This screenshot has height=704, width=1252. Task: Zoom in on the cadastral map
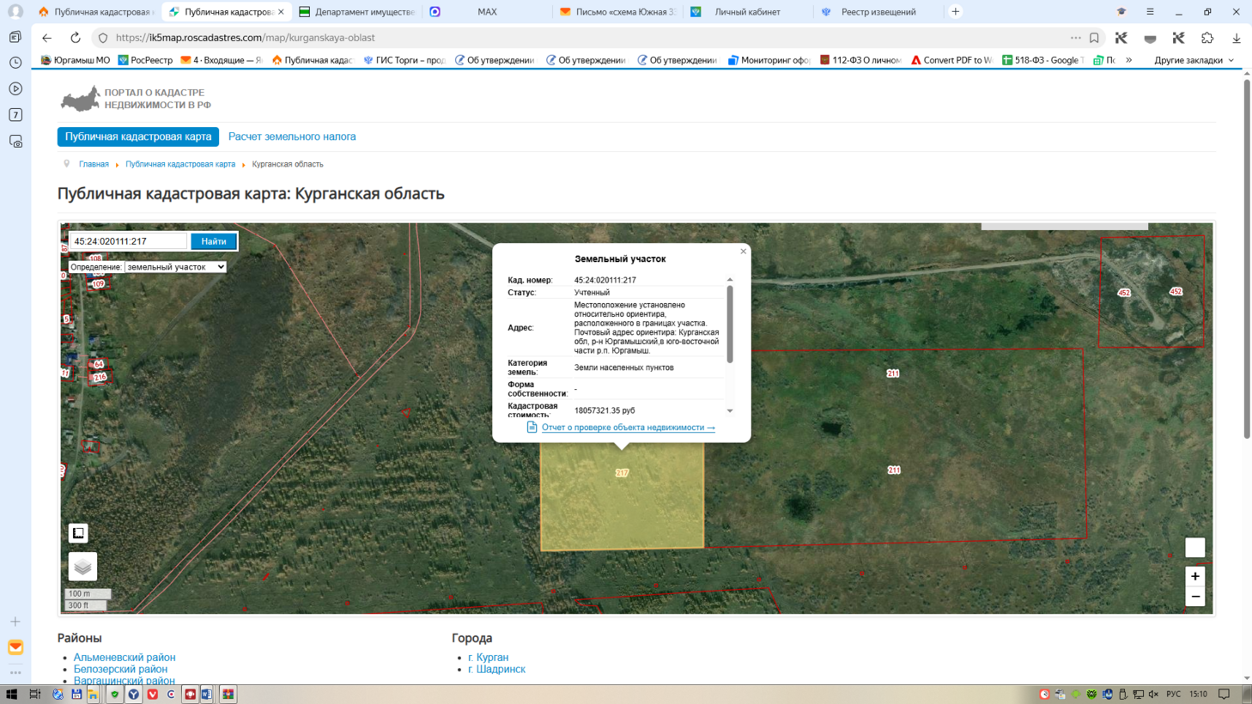[1195, 576]
